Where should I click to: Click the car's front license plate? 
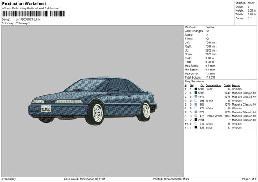46,109
